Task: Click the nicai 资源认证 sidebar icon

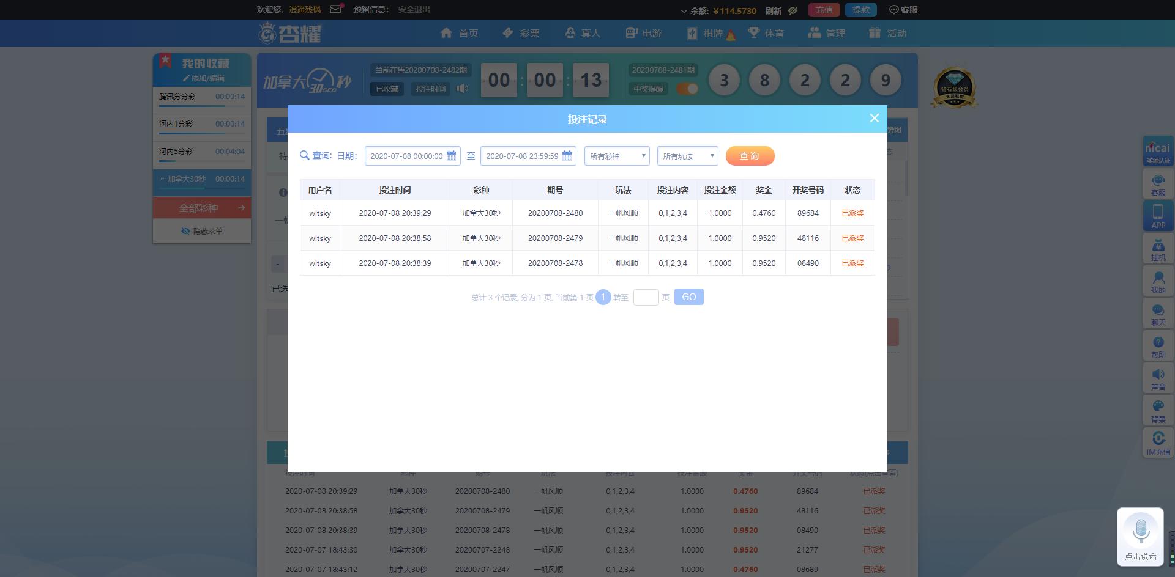Action: [1158, 151]
